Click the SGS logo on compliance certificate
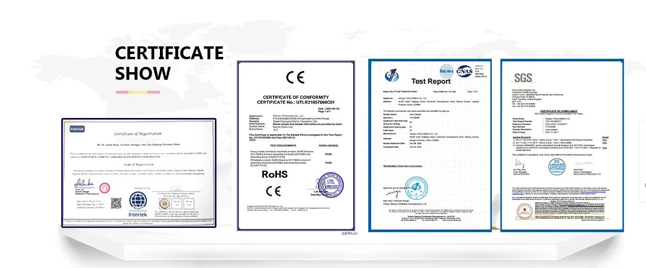The width and height of the screenshot is (646, 268). coord(523,78)
